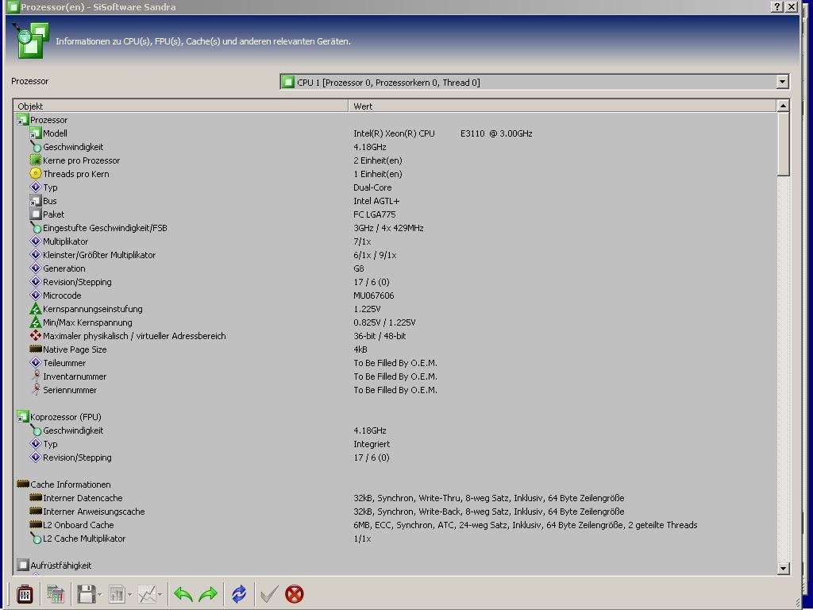Image resolution: width=813 pixels, height=610 pixels.
Task: Select the Generation row label
Action: (64, 268)
